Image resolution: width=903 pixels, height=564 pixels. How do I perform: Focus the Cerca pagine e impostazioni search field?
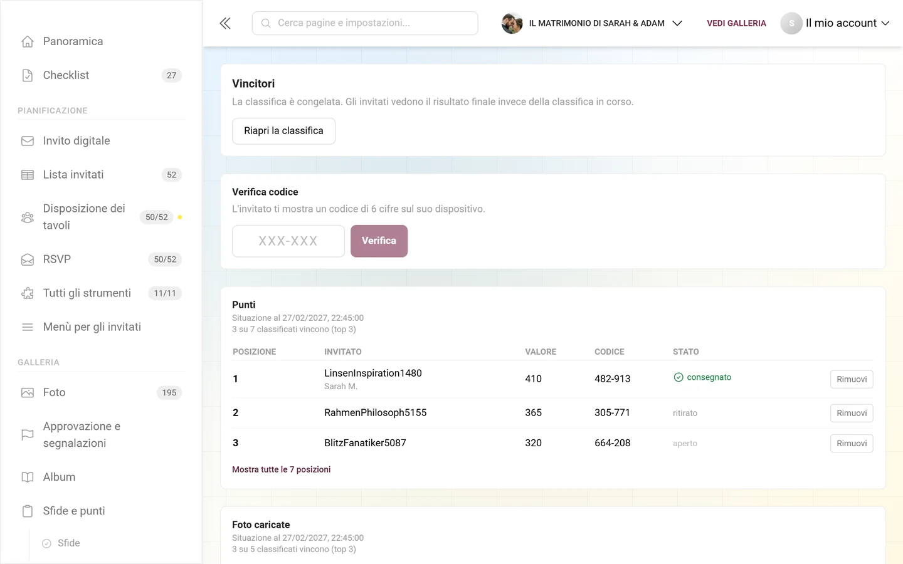tap(365, 23)
